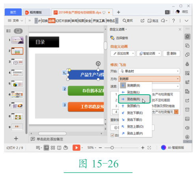
Task: Add new slide with plus icon
Action: tap(16, 138)
